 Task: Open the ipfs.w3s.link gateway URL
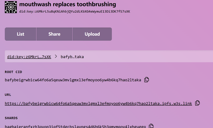pyautogui.click(x=98, y=104)
